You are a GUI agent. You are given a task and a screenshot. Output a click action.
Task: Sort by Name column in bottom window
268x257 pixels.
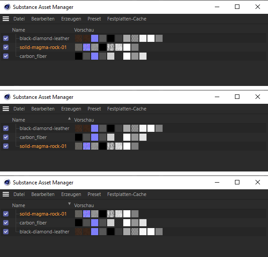tap(19, 205)
